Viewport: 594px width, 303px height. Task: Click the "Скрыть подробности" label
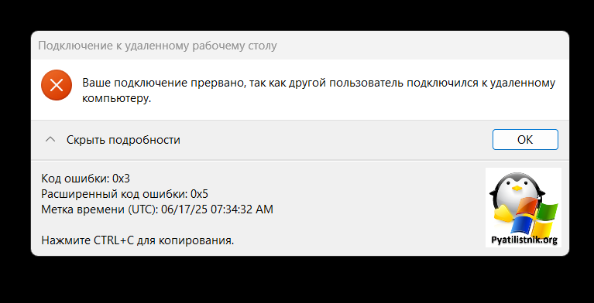[123, 140]
